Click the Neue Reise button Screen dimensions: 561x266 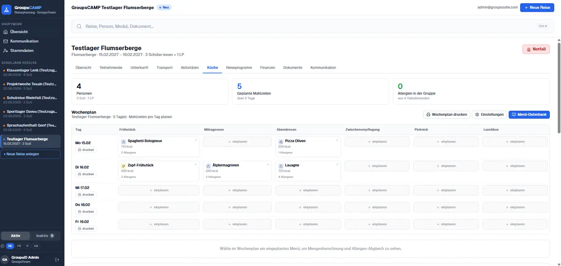(x=537, y=8)
